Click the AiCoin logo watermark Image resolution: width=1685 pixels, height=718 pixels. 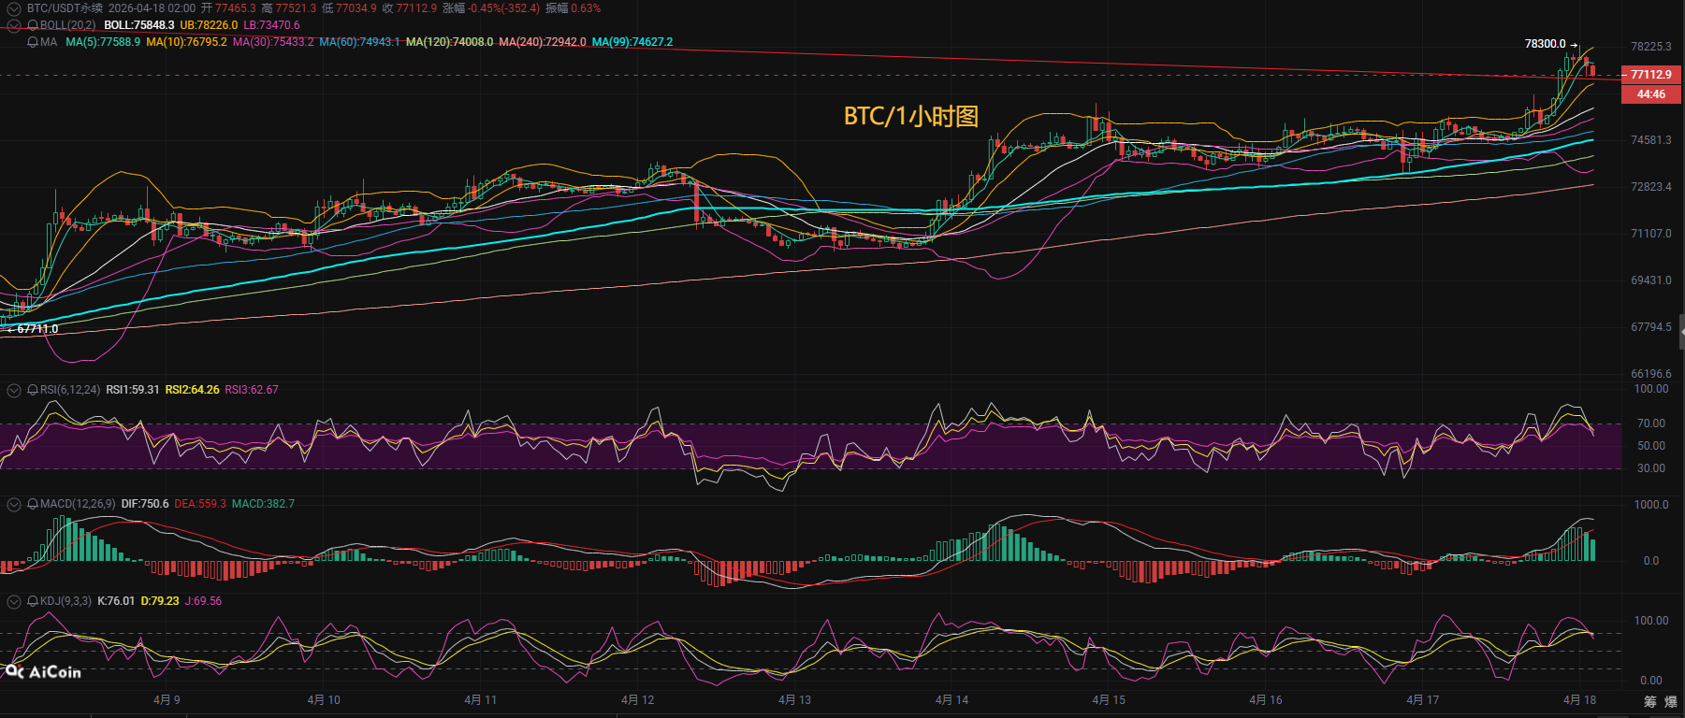coord(44,671)
